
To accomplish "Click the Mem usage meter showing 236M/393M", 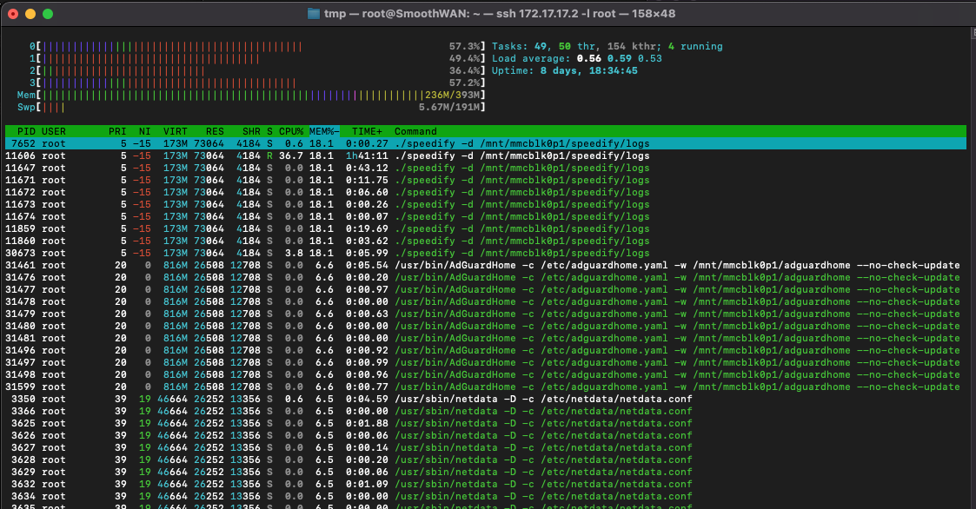I will 251,96.
